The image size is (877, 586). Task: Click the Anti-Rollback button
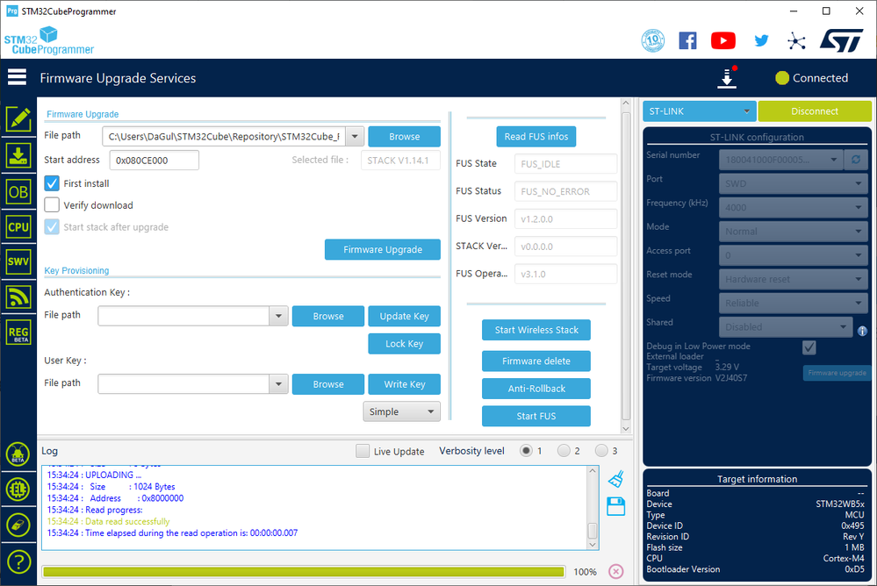point(536,389)
